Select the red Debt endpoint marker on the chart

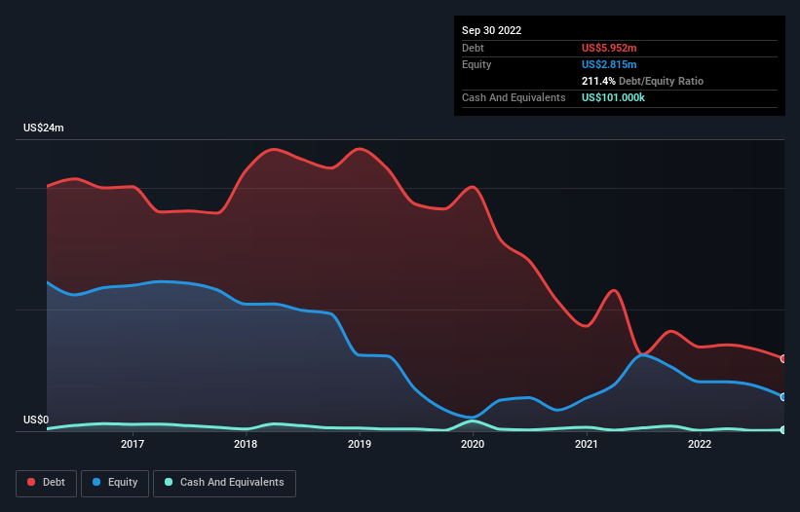pyautogui.click(x=783, y=358)
